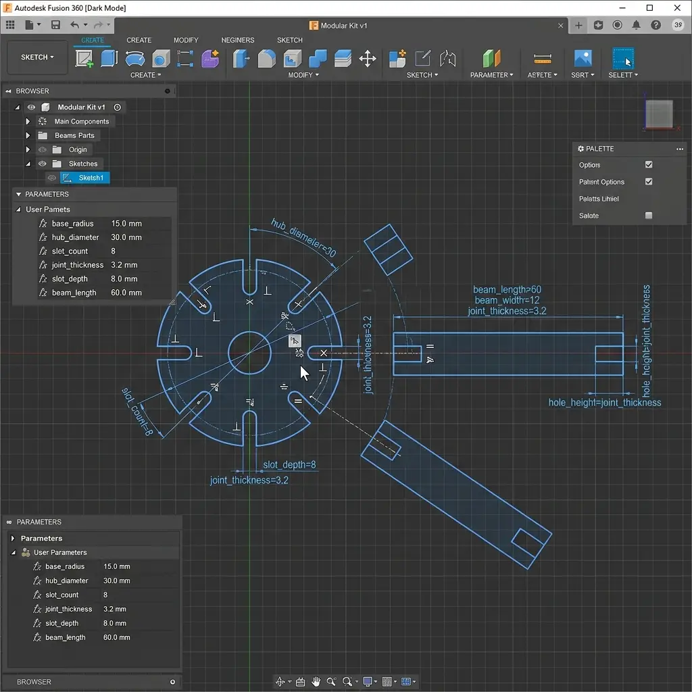Switch to the MODIFY ribbon tab
Image resolution: width=692 pixels, height=692 pixels.
coord(186,40)
